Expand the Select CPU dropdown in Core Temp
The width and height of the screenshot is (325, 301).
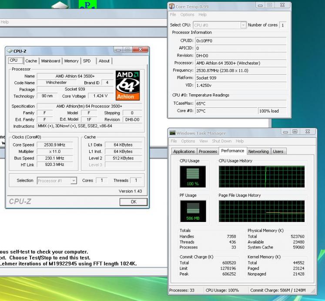tap(243, 25)
